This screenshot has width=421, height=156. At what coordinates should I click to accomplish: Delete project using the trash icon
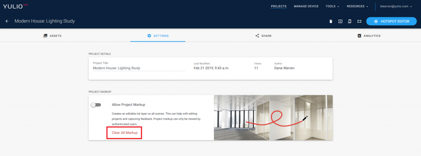point(331,21)
